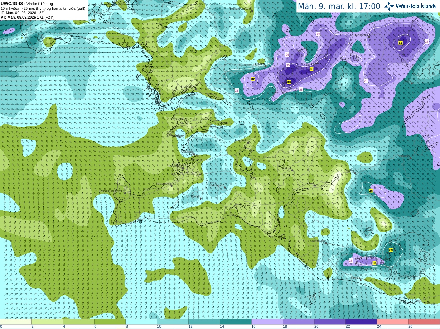This screenshot has height=329, width=440.
Task: Click the Steinar station label
Action: click(355, 278)
